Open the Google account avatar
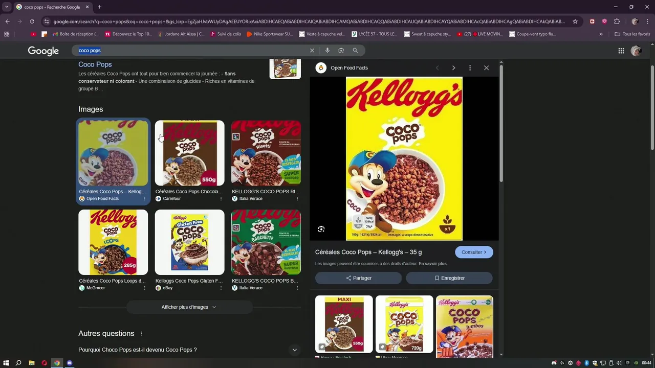The image size is (655, 368). tap(636, 51)
